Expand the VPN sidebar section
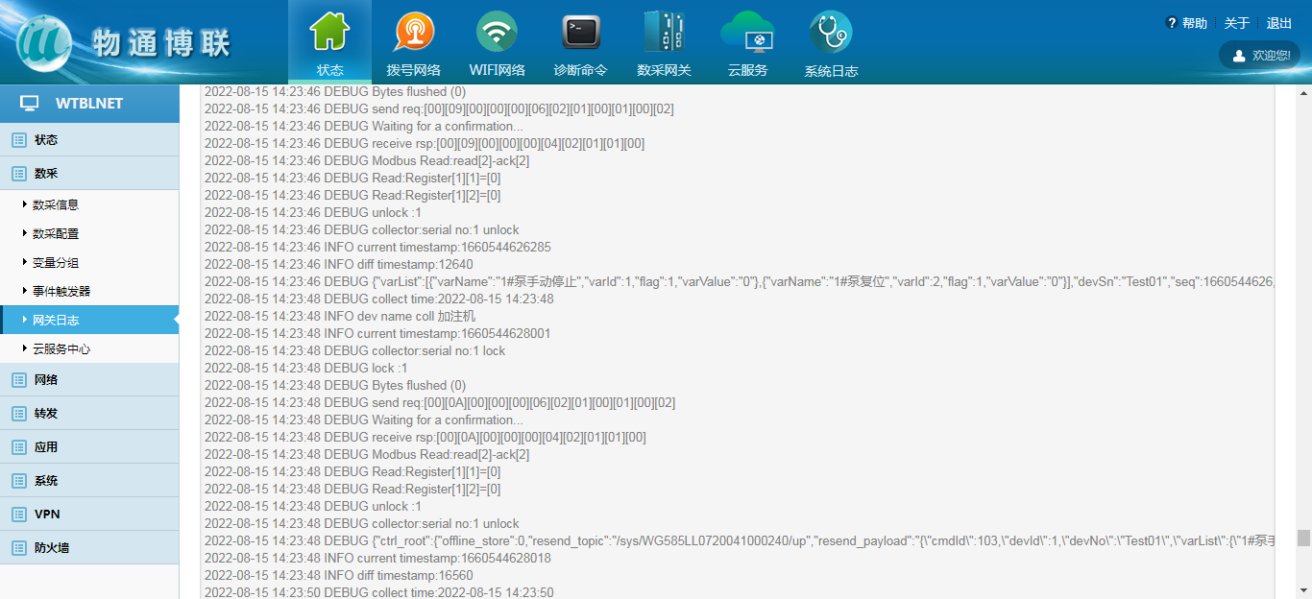This screenshot has height=599, width=1312. (47, 515)
